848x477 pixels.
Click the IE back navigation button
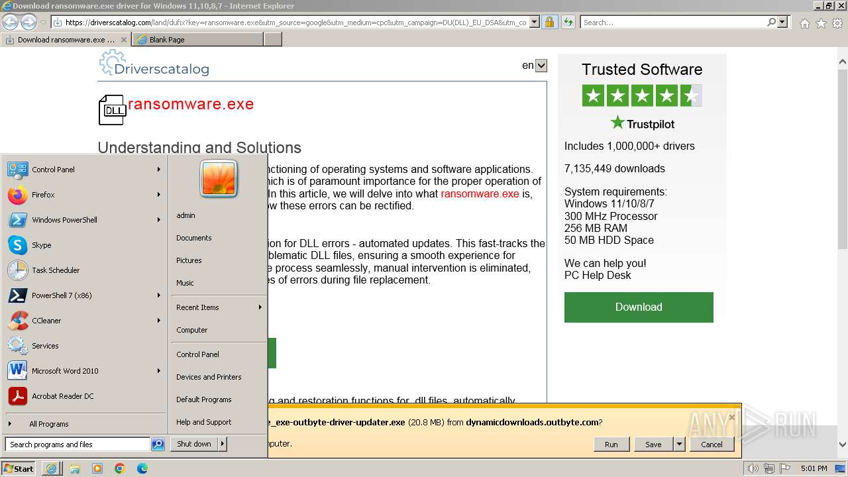tap(10, 22)
